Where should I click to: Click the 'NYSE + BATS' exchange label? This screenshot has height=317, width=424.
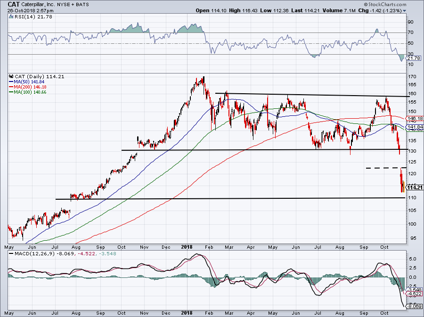pyautogui.click(x=73, y=5)
